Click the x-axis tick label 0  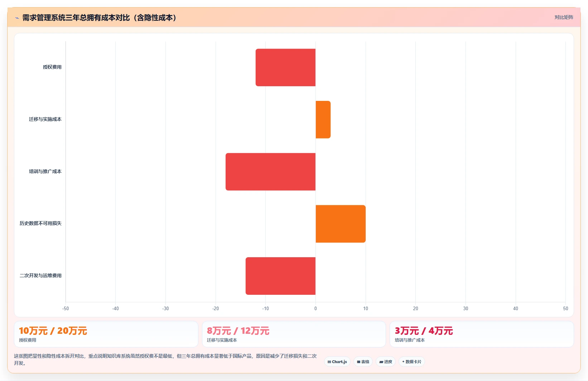315,308
